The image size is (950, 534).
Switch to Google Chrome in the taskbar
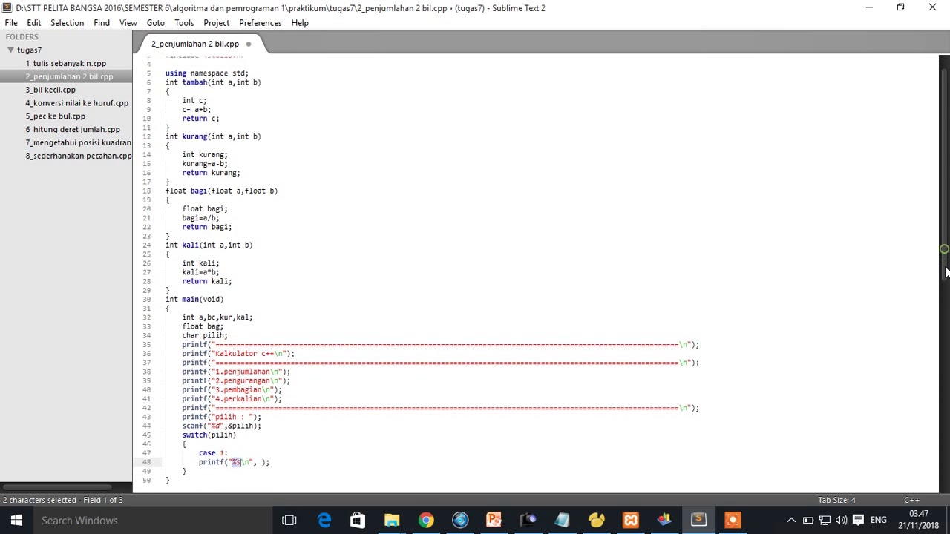pos(426,520)
